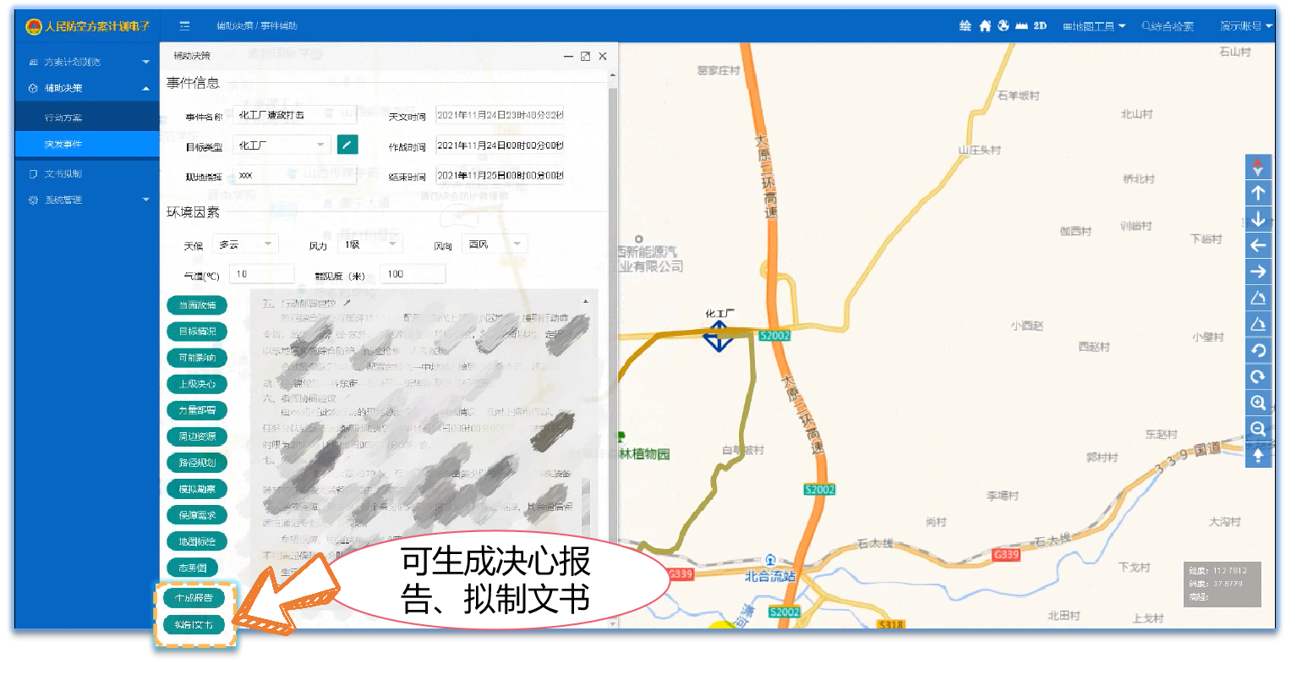The image size is (1291, 675).
Task: Click the 力量部署 button
Action: (x=198, y=409)
